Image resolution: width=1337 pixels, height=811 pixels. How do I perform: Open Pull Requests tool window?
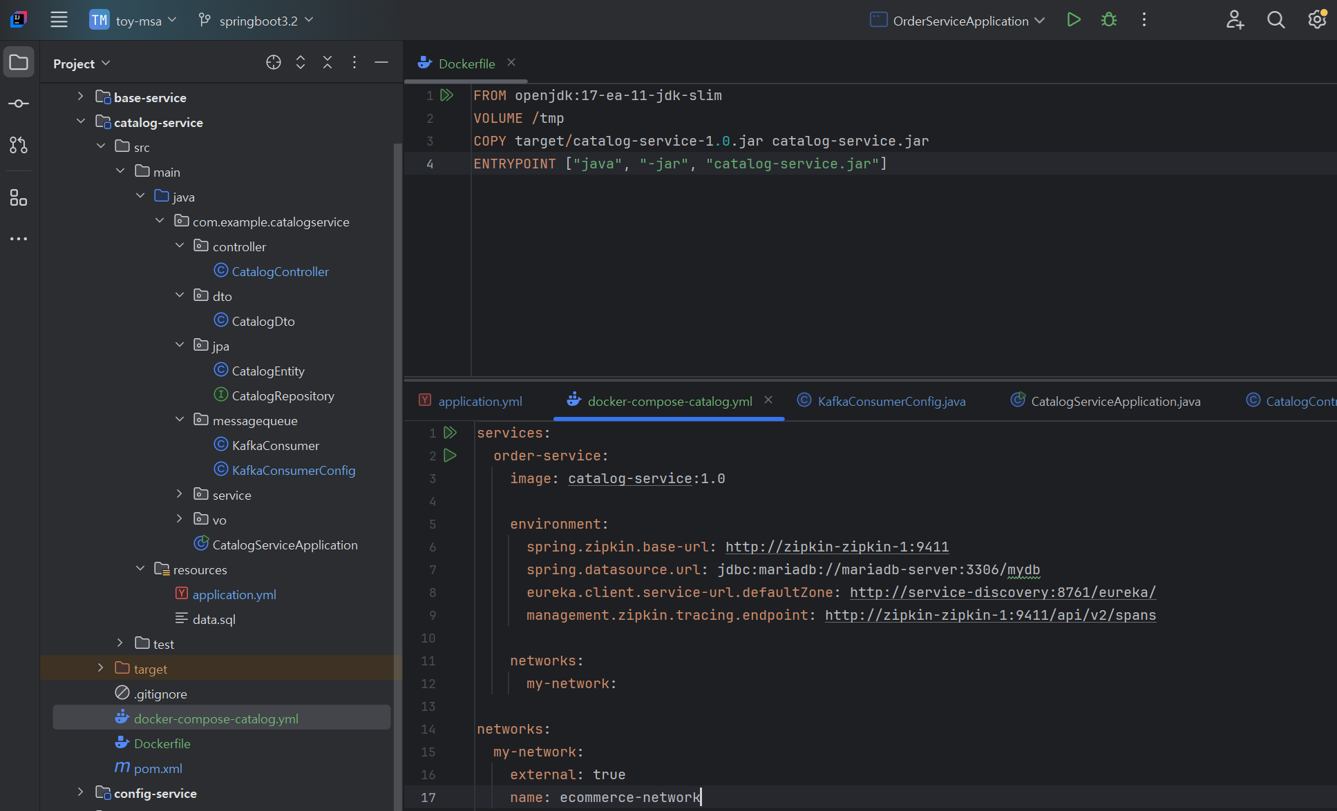click(x=19, y=145)
